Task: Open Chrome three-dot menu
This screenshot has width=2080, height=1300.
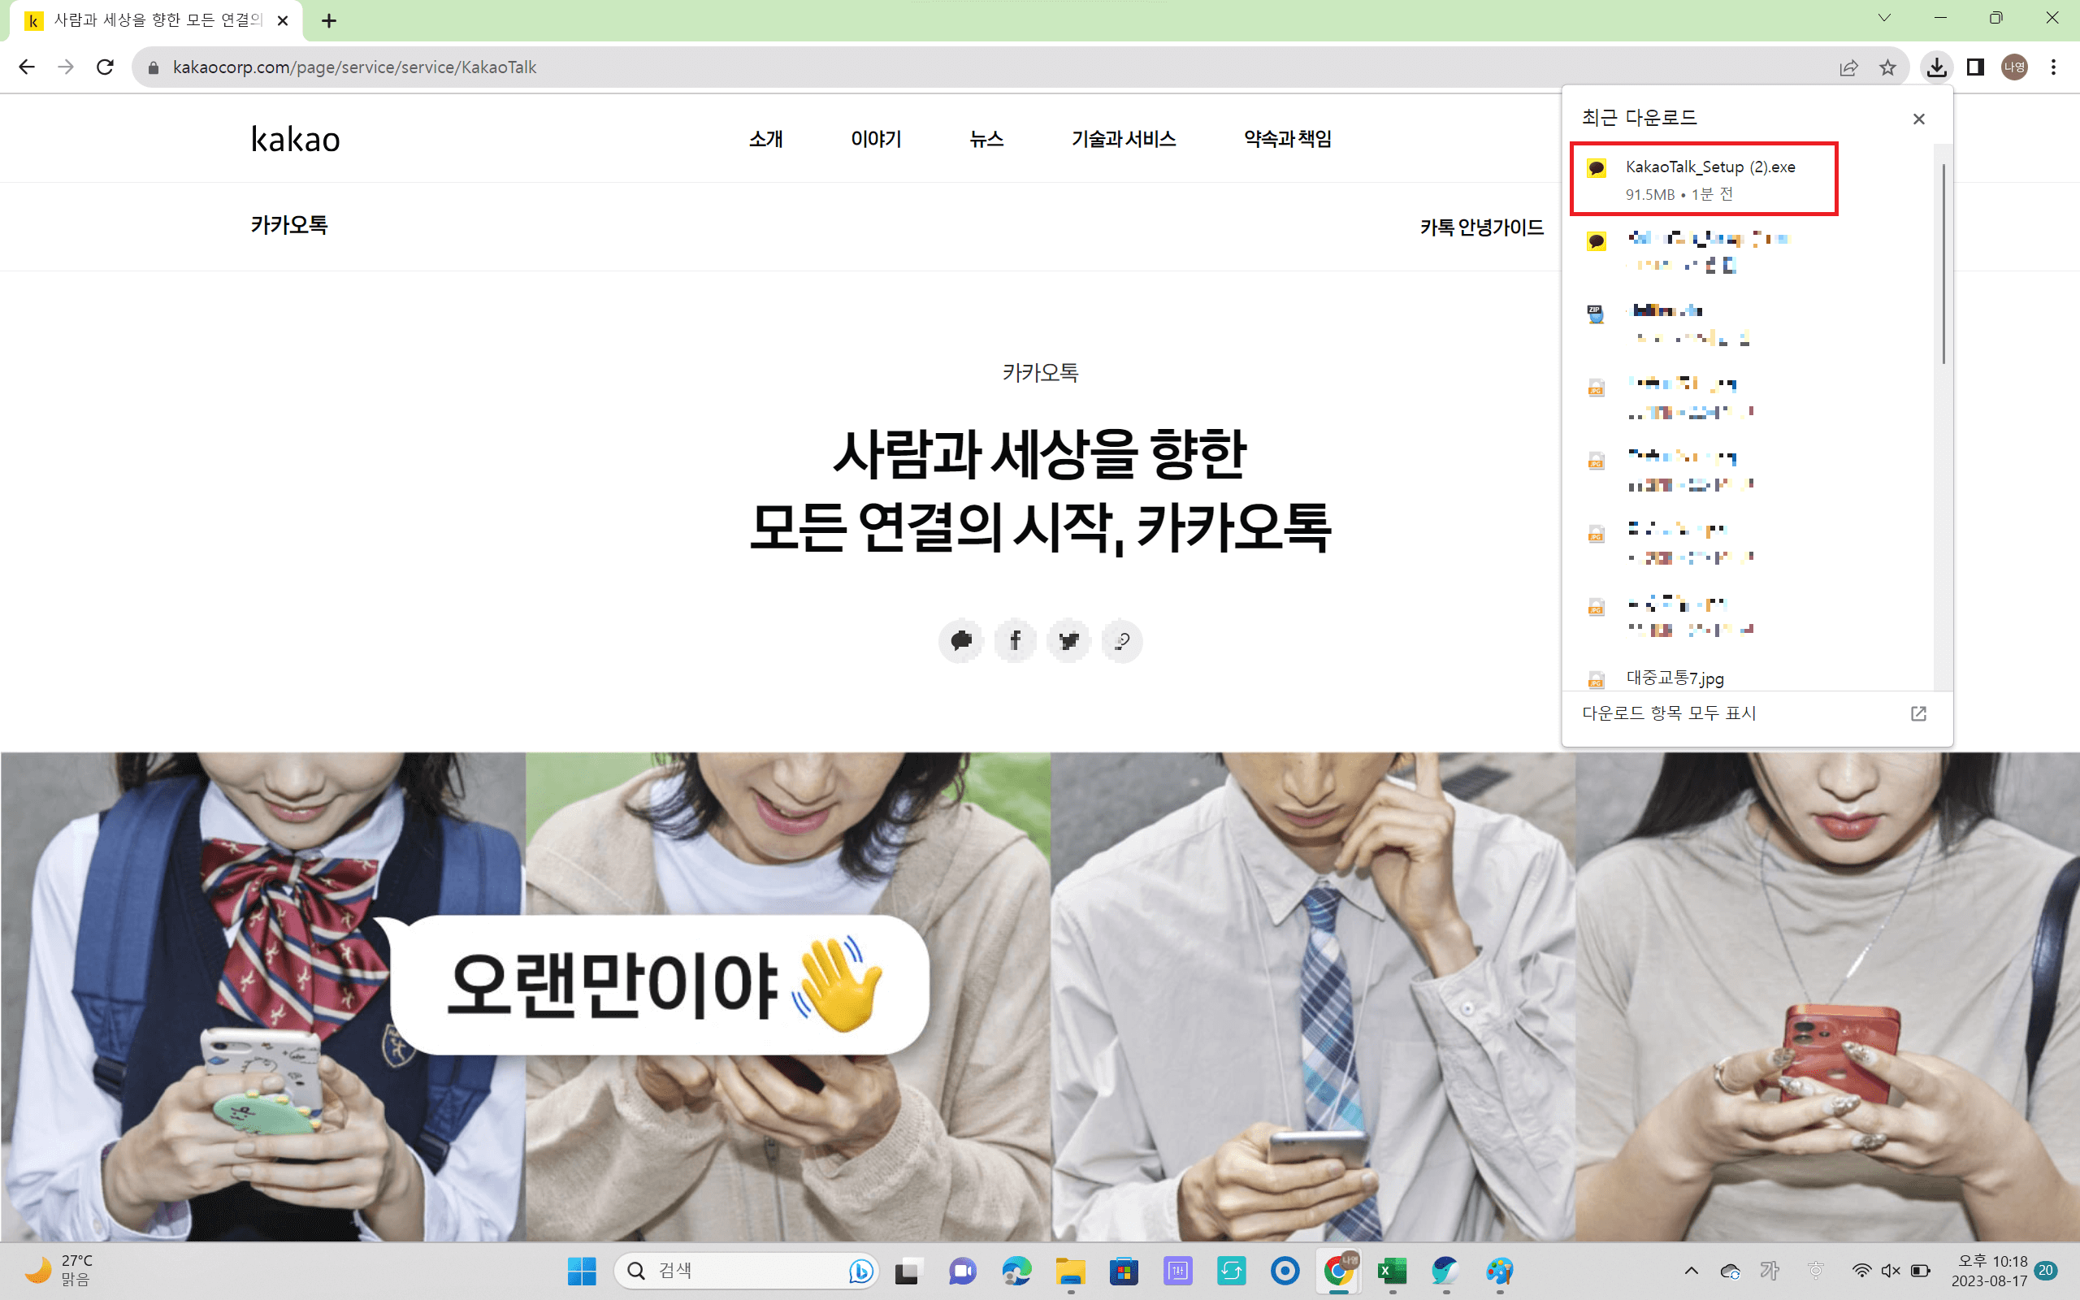Action: pos(2053,67)
